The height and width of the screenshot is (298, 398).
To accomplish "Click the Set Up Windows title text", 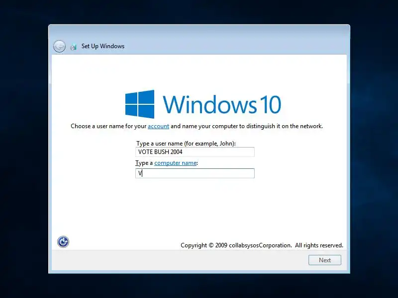I will (103, 46).
